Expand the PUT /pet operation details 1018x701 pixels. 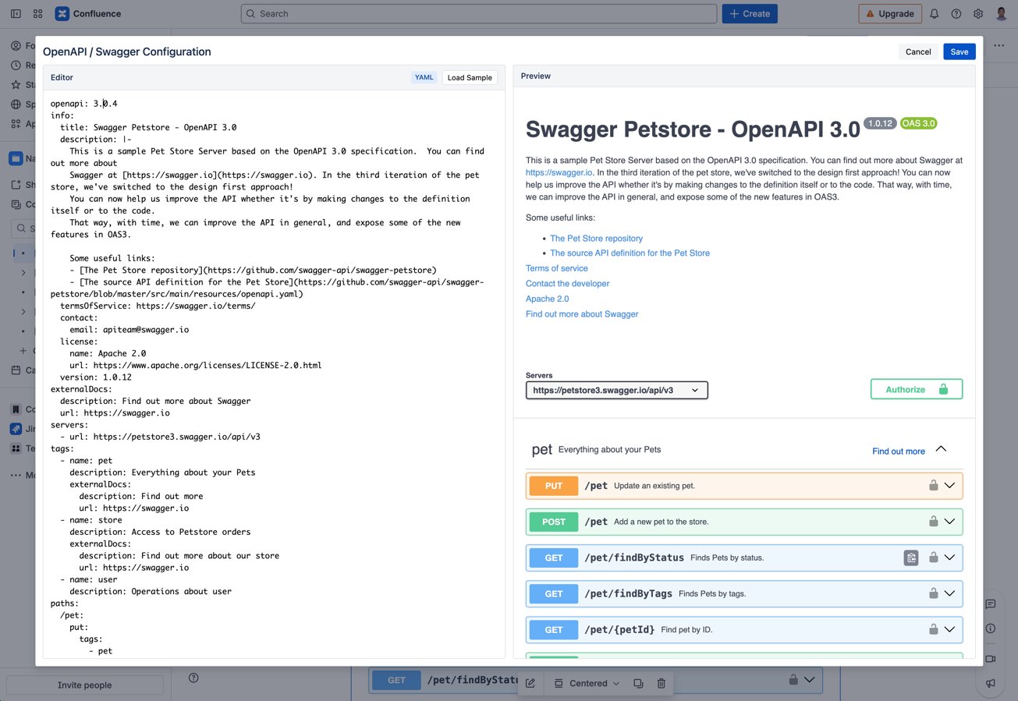(949, 485)
